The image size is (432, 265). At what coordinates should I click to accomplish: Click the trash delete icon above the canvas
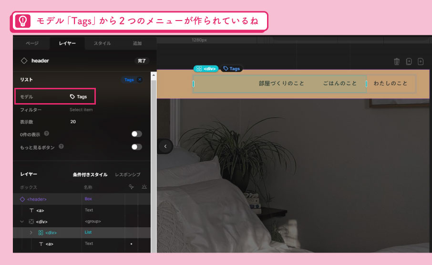coord(397,61)
